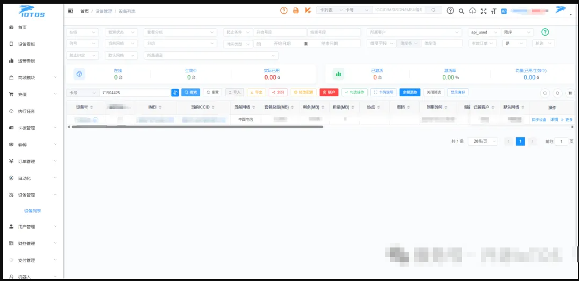Click the round search icon above table
This screenshot has height=281, width=579.
pyautogui.click(x=544, y=93)
